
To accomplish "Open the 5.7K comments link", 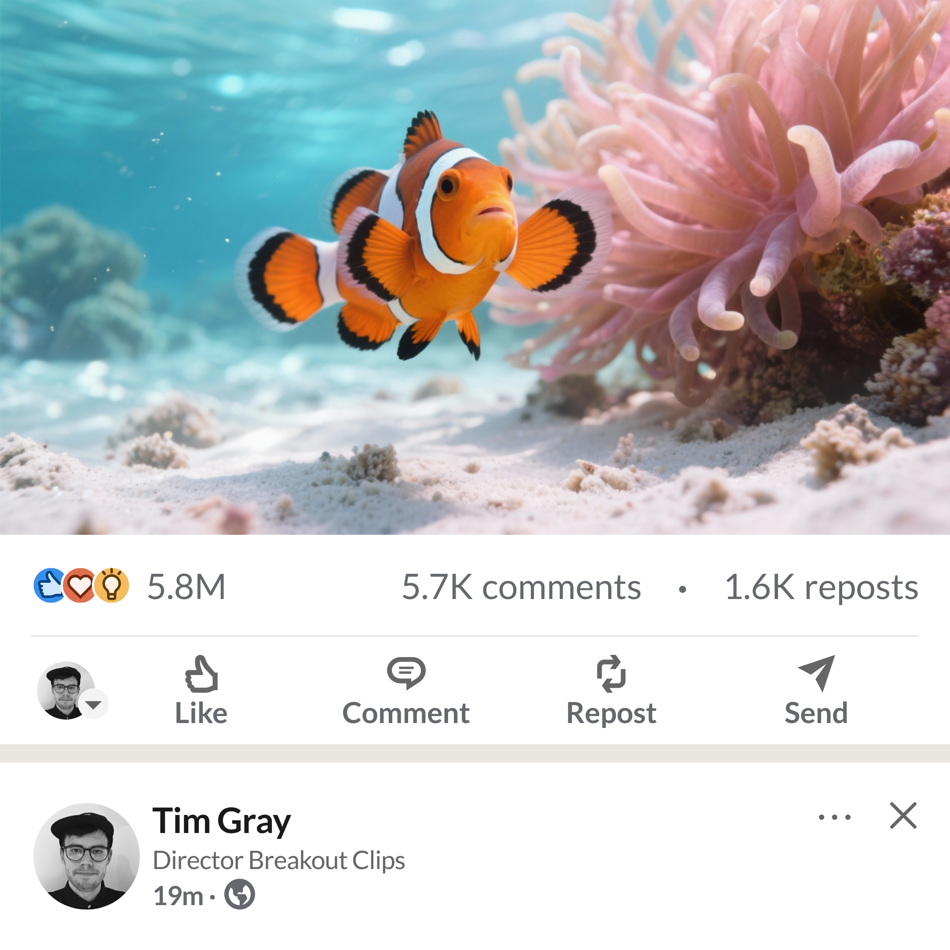I will 521,587.
